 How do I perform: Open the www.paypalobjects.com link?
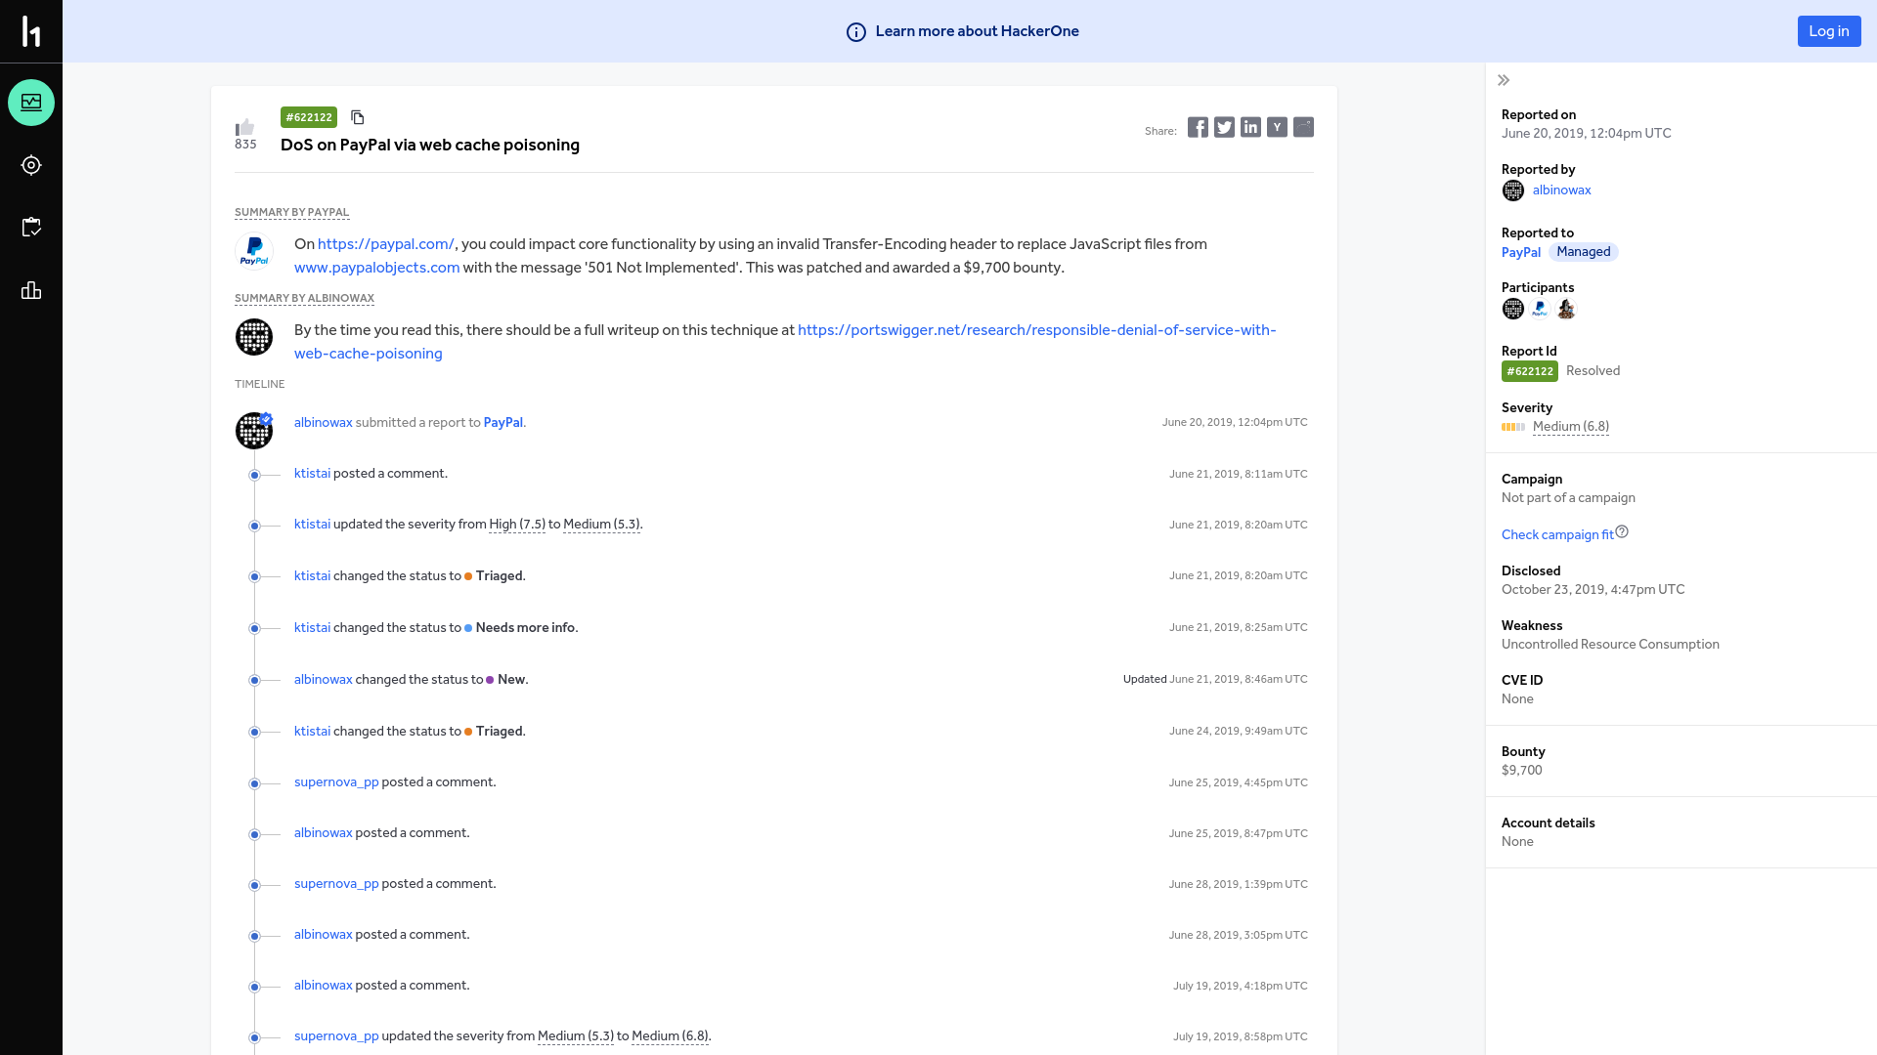(x=376, y=268)
